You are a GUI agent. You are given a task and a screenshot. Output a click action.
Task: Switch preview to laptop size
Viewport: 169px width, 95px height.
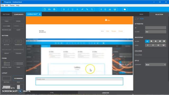[x=110, y=9]
